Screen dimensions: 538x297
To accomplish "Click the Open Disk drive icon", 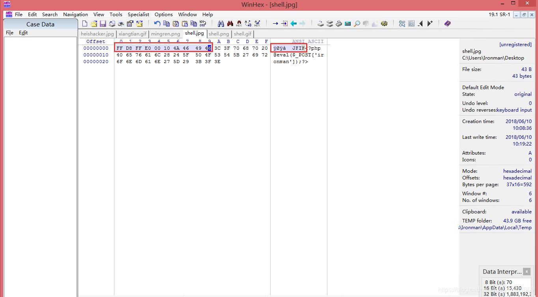I will point(320,24).
